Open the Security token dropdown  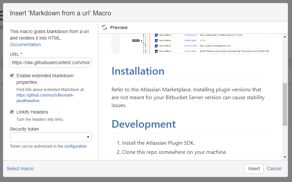point(50,137)
